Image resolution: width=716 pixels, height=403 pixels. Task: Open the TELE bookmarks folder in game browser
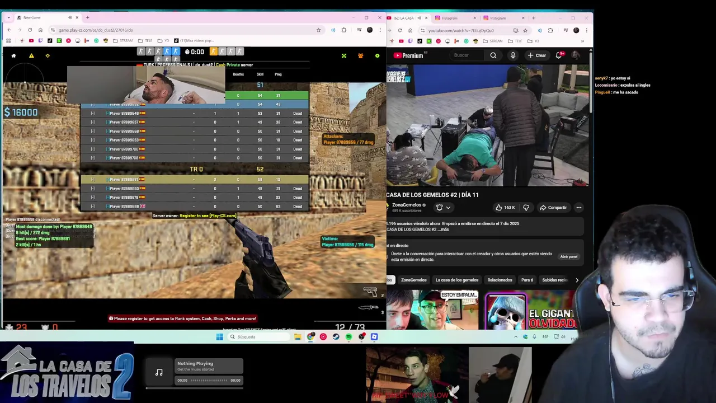[x=145, y=40]
